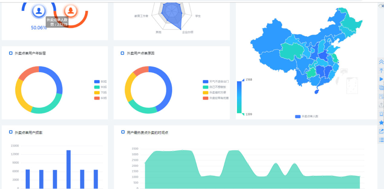Toggle the 90后 legend entry
The image size is (384, 189).
(100, 87)
